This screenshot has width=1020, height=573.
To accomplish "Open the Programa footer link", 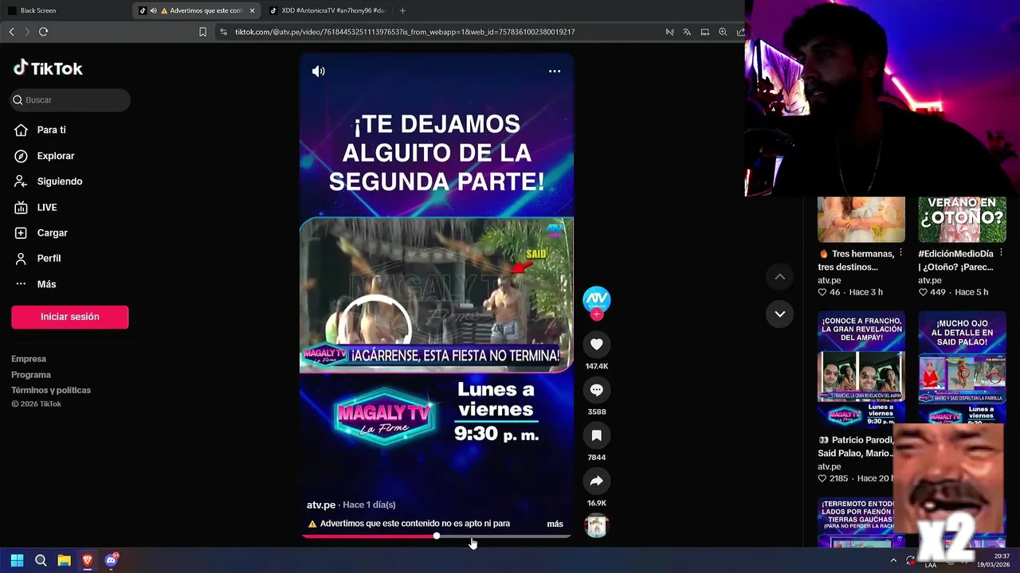I will [x=31, y=375].
